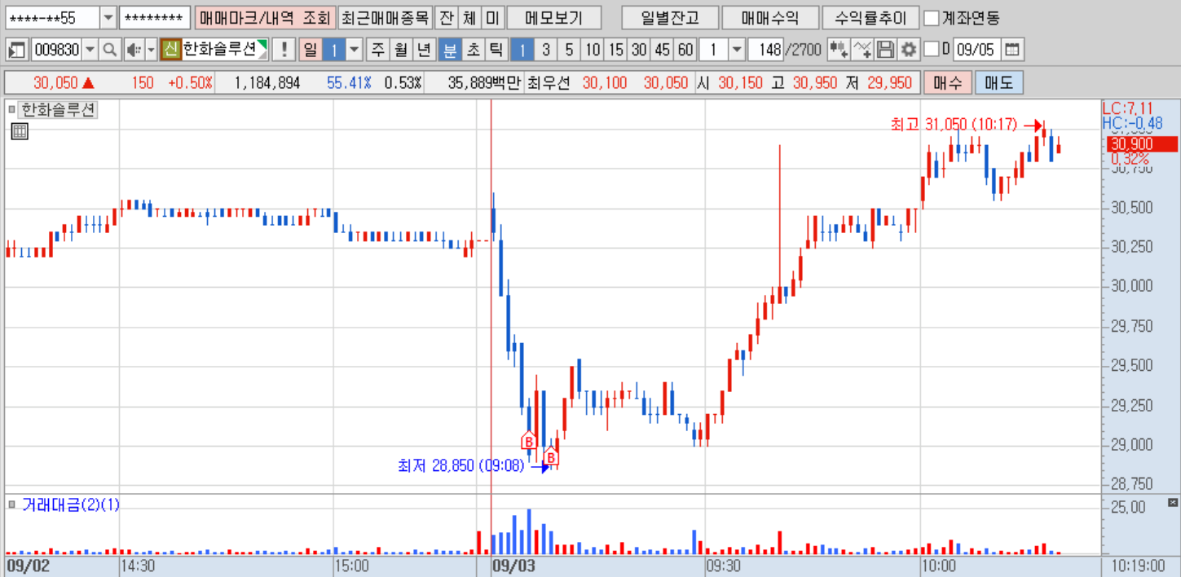Open the panel layout icon beside stock code
The height and width of the screenshot is (577, 1181).
pos(16,50)
